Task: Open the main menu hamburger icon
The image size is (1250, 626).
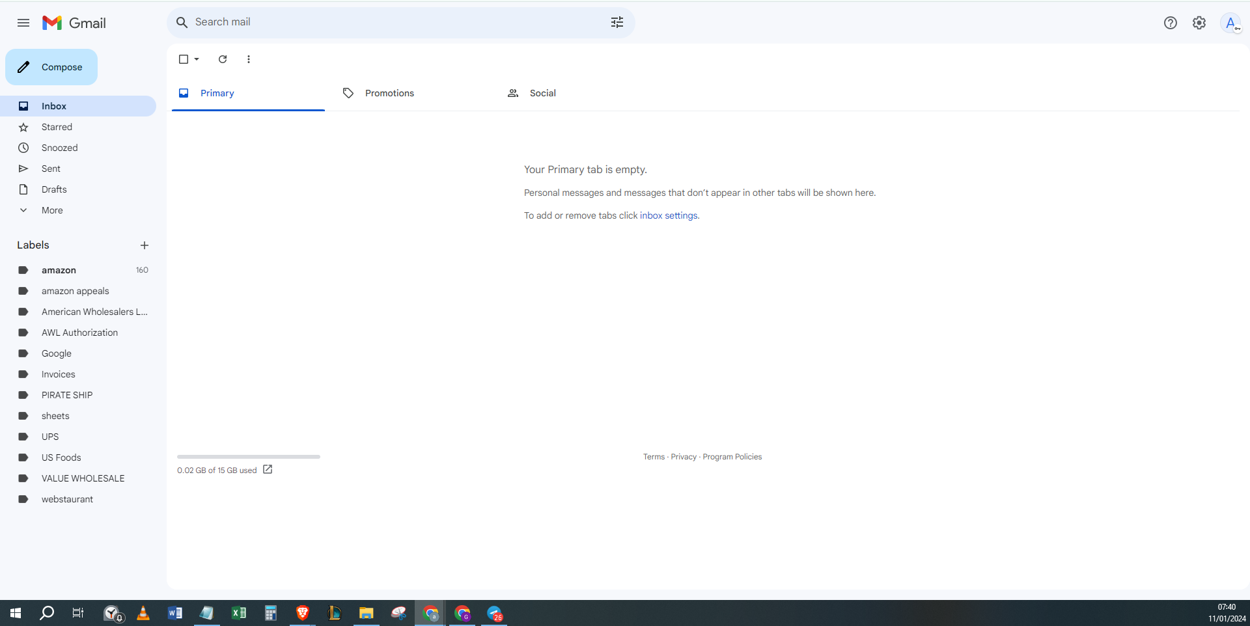Action: [23, 23]
